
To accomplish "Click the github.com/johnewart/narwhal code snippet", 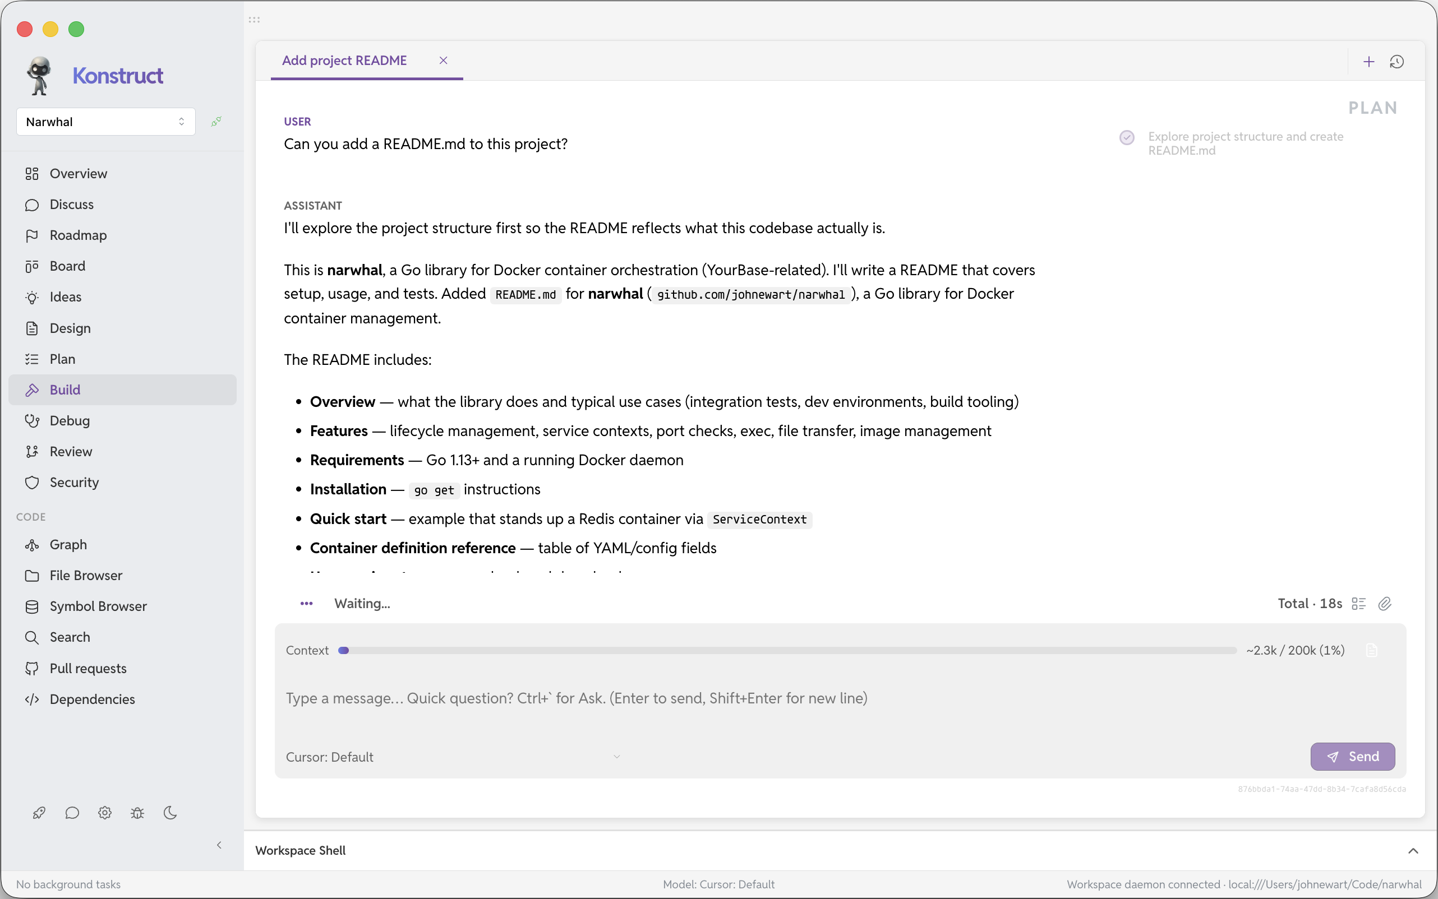I will (x=751, y=295).
